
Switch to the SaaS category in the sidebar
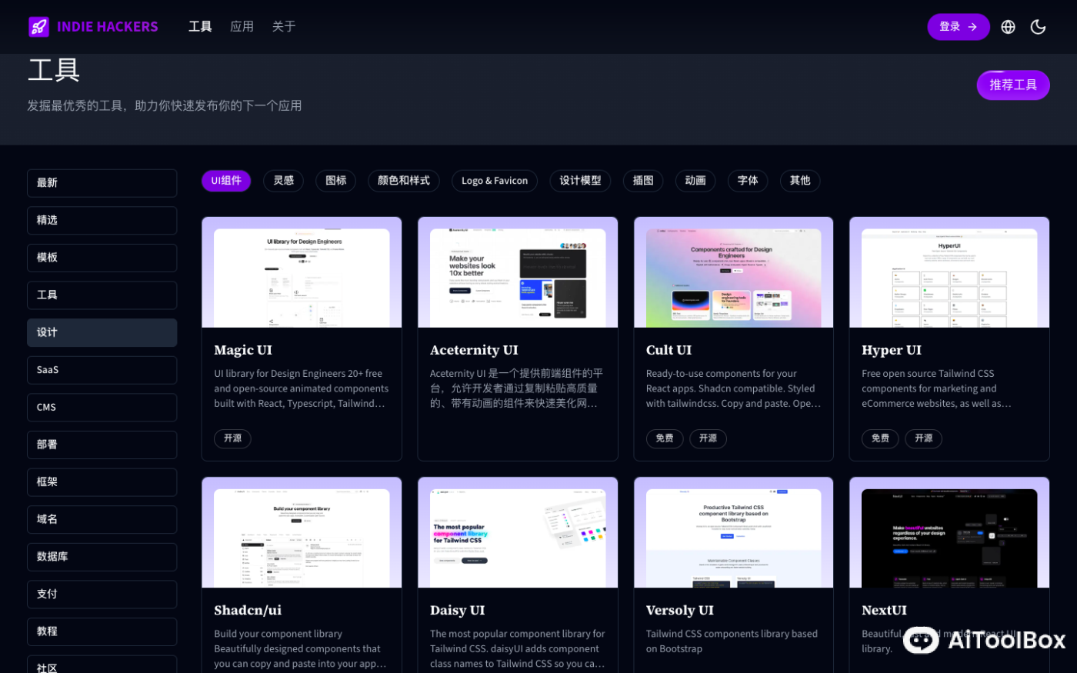(102, 370)
